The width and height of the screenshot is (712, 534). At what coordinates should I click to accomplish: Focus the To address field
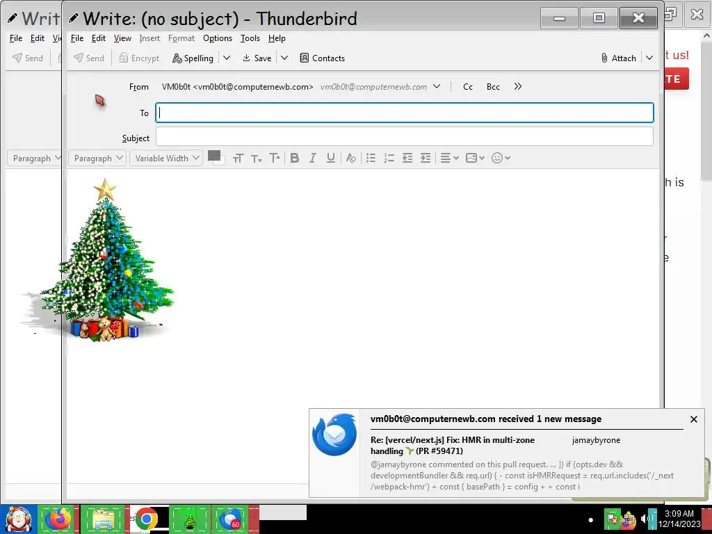coord(405,113)
